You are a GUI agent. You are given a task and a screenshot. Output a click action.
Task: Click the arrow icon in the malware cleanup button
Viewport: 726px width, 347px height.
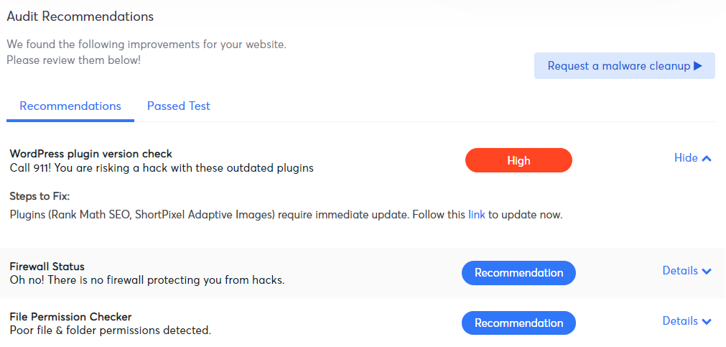click(x=698, y=66)
